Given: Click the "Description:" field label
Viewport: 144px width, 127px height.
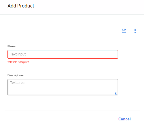Looking at the screenshot, I should (16, 75).
